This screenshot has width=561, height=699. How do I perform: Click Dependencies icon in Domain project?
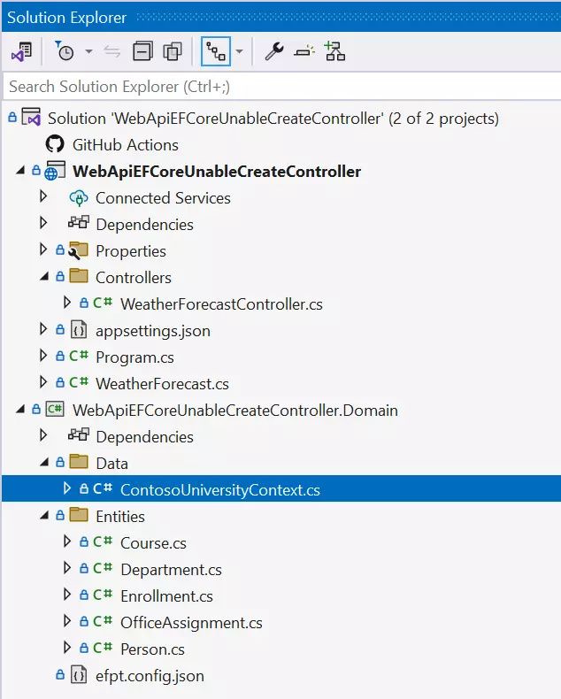point(79,434)
